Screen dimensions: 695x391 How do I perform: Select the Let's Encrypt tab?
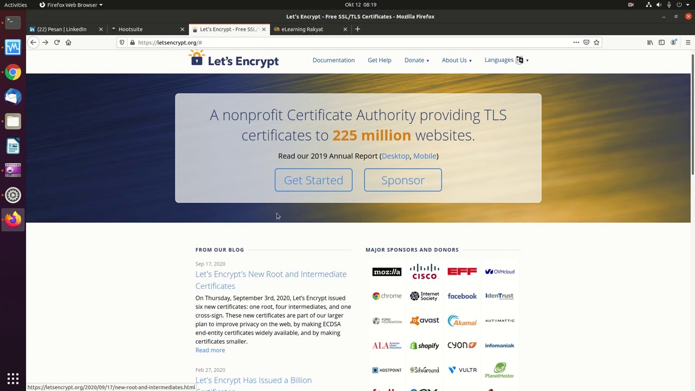pos(229,29)
